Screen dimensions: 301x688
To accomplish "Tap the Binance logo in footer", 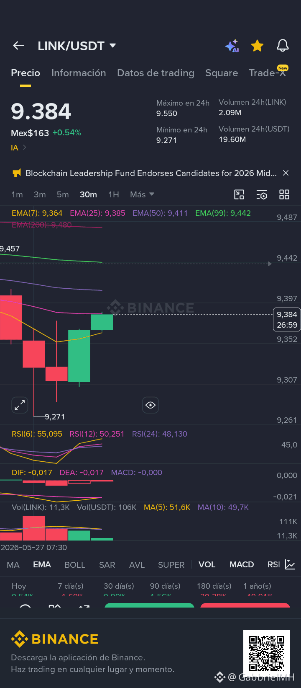I will [x=55, y=639].
